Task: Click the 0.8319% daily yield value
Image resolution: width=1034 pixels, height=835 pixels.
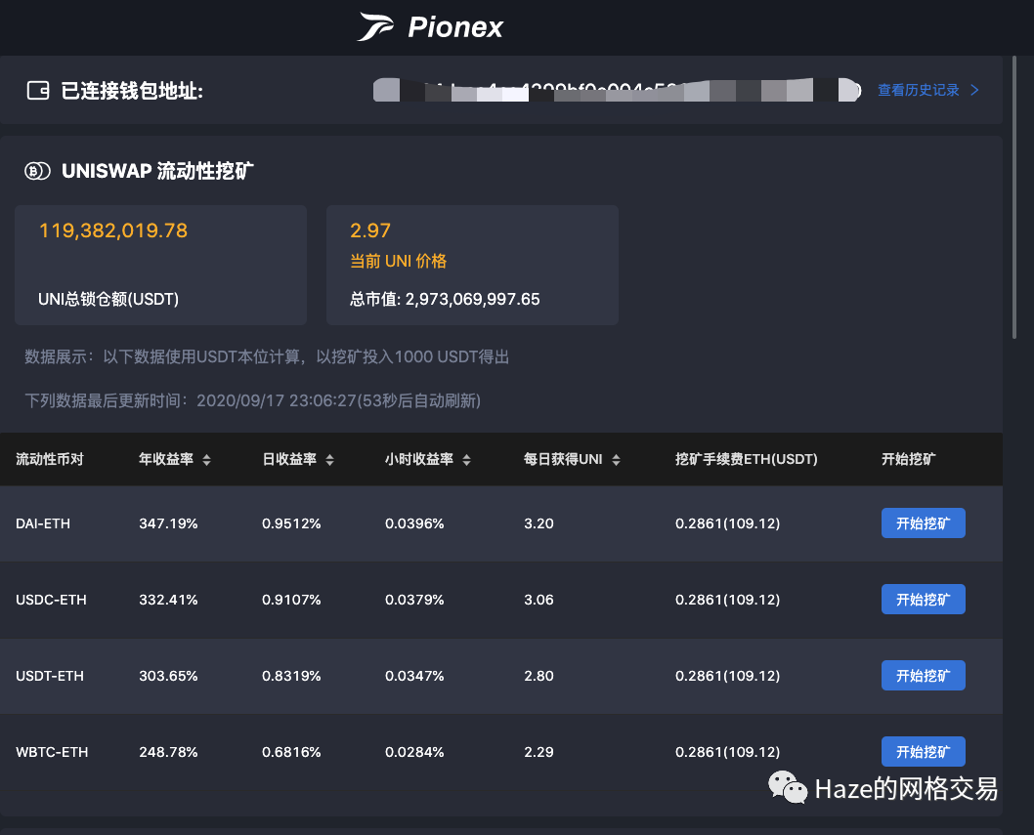Action: coord(291,676)
